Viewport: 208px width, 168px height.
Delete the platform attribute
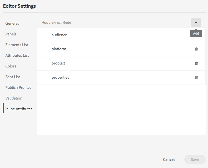click(x=196, y=49)
